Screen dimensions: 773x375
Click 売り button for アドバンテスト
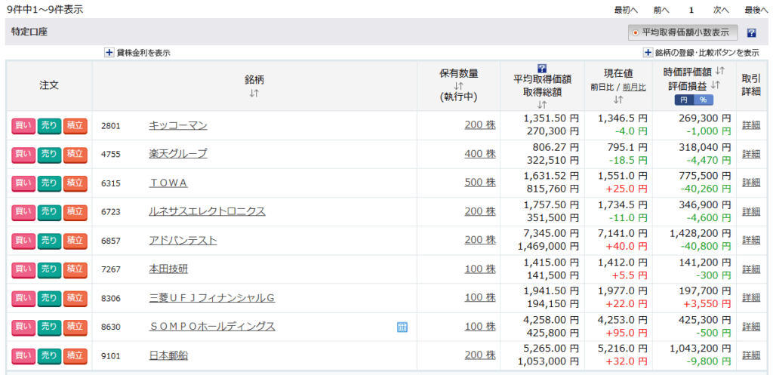click(x=49, y=241)
